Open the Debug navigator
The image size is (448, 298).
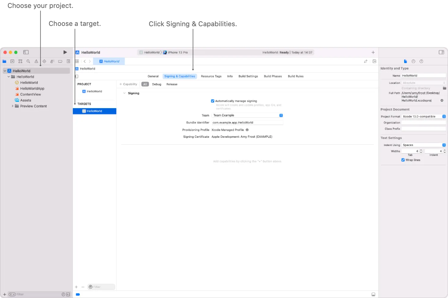point(52,61)
